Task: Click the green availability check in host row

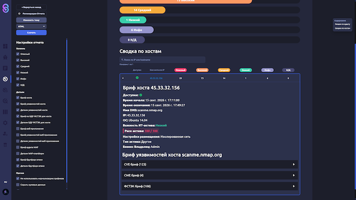Action: click(137, 78)
